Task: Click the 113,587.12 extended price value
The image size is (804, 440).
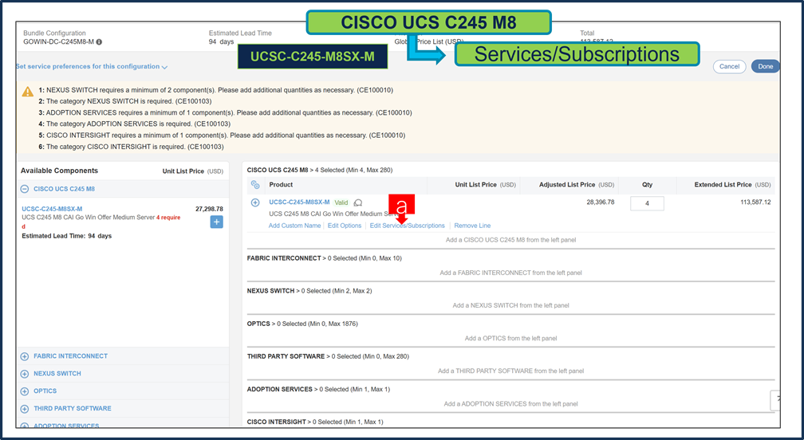Action: click(x=755, y=202)
